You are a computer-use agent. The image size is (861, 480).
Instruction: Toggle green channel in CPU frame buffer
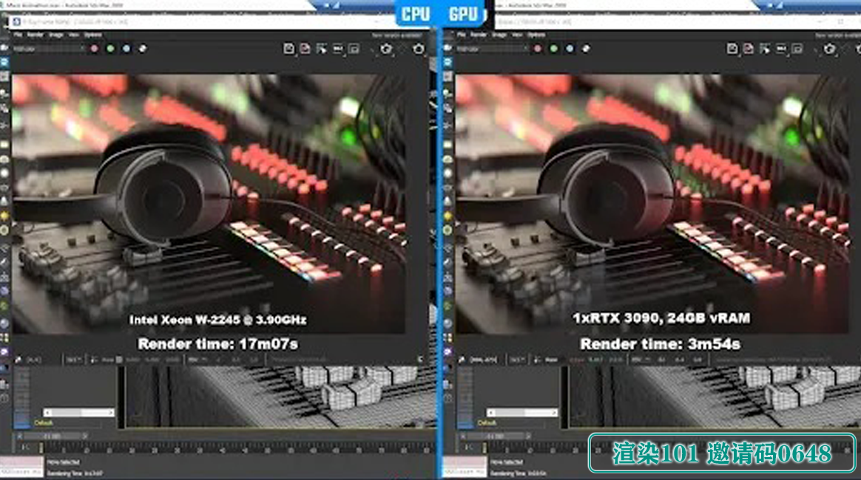point(110,49)
